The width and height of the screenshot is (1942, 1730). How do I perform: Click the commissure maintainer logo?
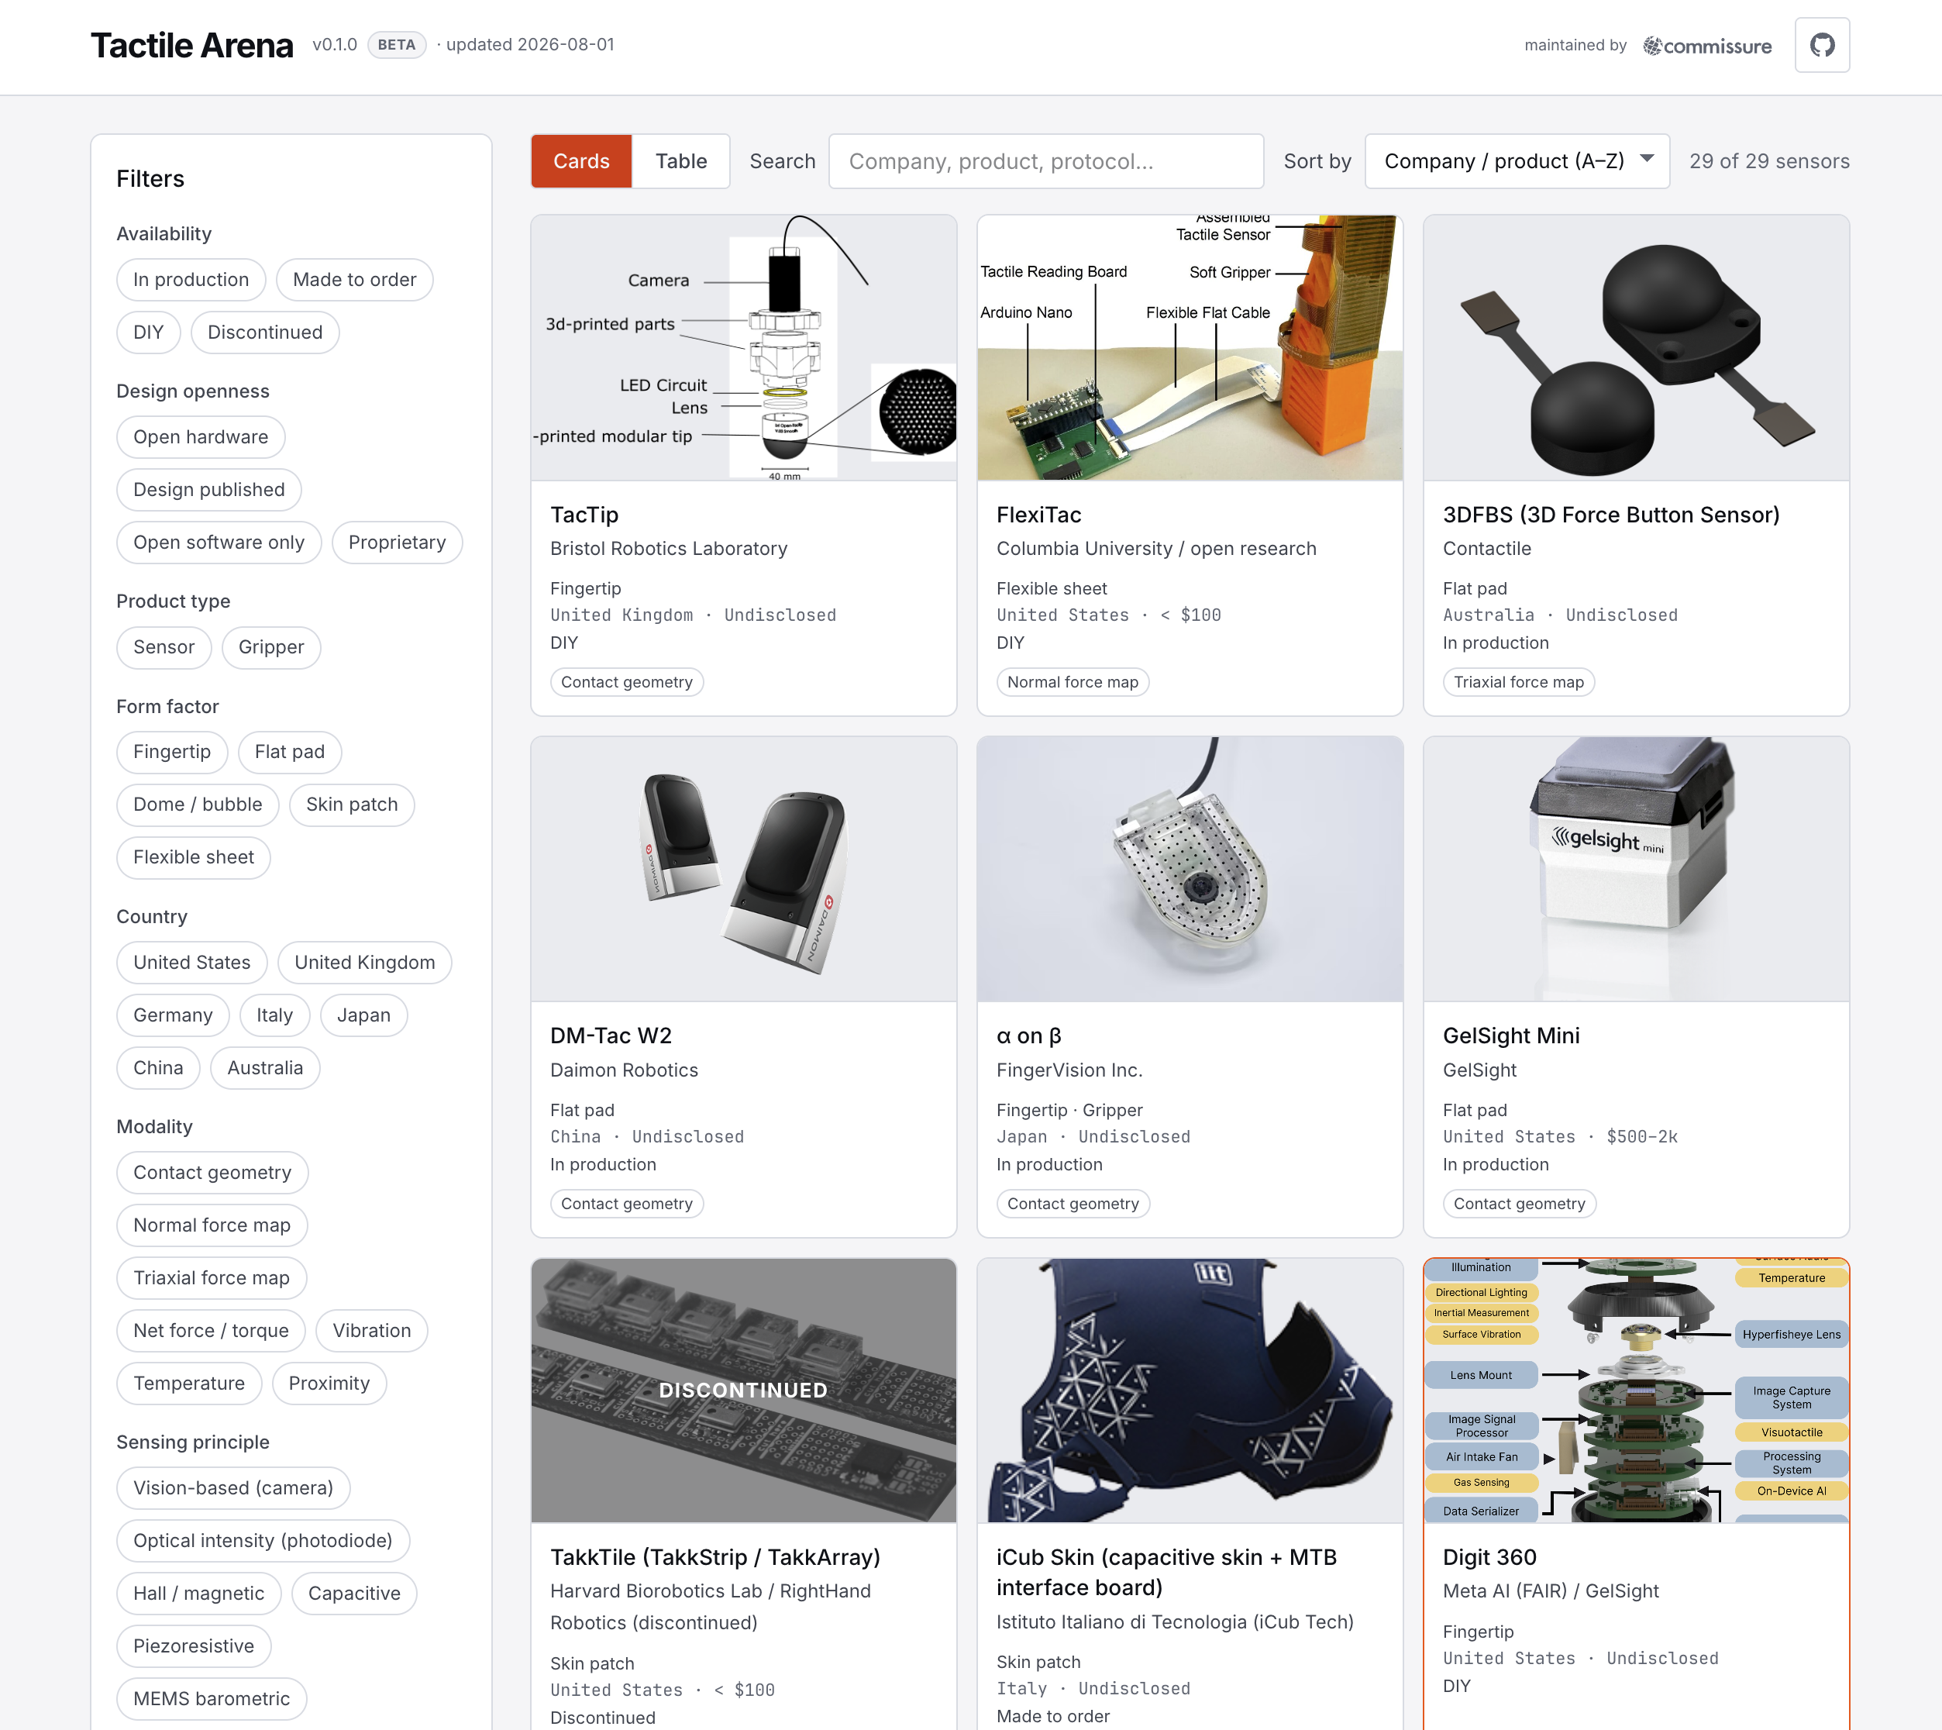click(1707, 46)
